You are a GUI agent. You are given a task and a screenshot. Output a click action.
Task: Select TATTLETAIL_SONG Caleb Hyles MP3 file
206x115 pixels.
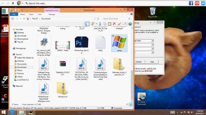pyautogui.click(x=81, y=69)
